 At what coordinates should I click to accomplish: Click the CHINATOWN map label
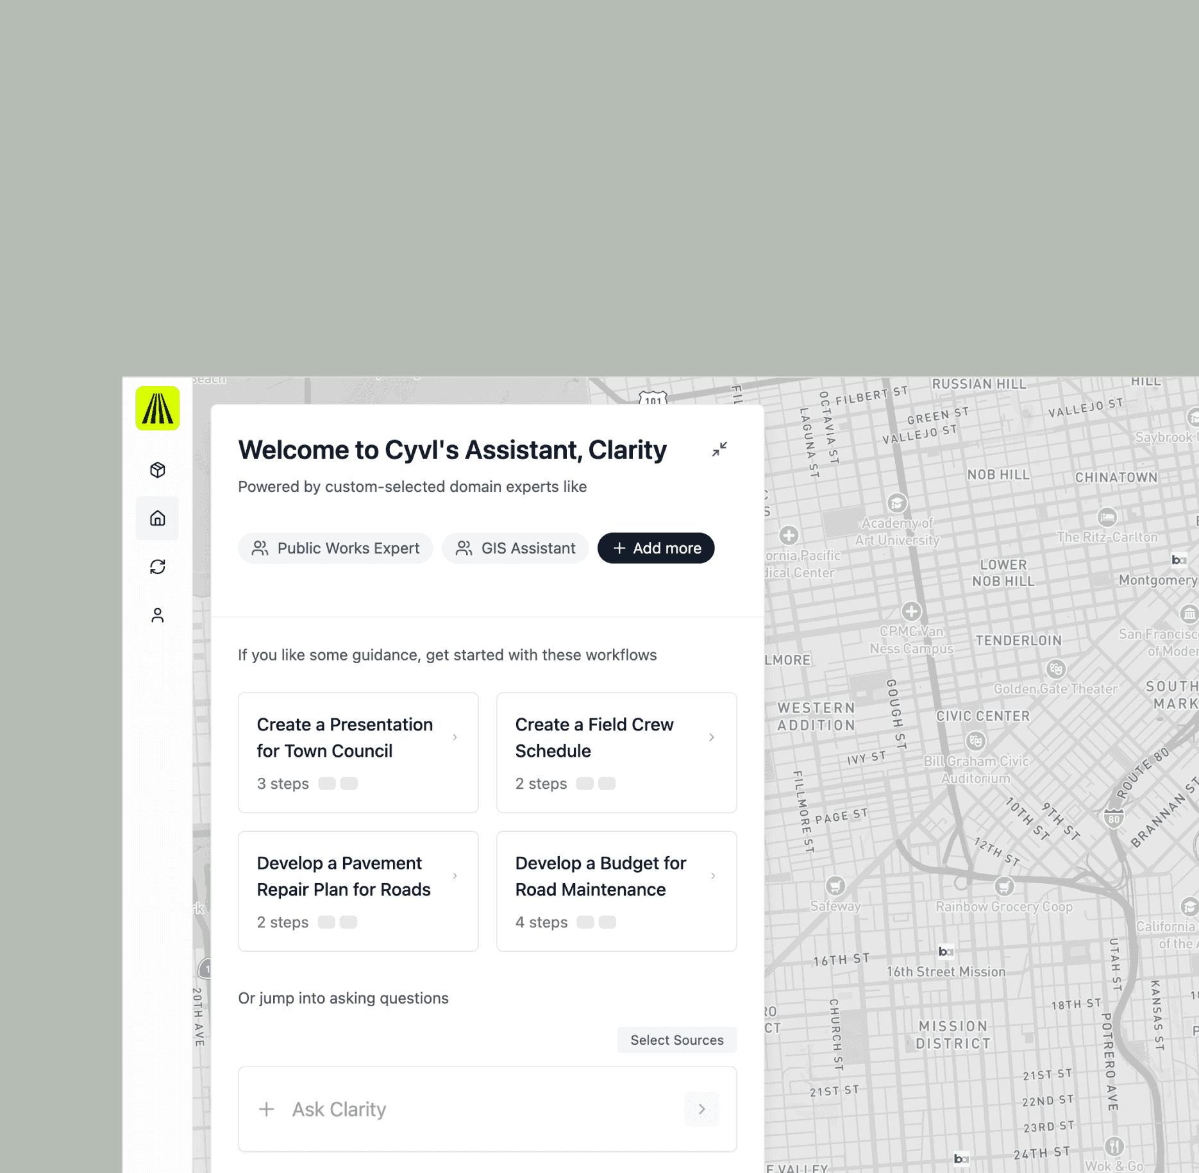1116,477
